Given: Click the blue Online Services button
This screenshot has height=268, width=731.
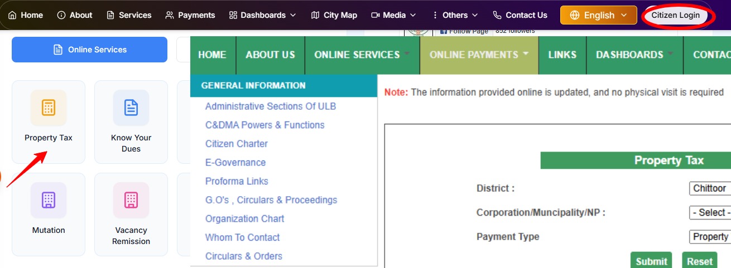Looking at the screenshot, I should pos(89,50).
